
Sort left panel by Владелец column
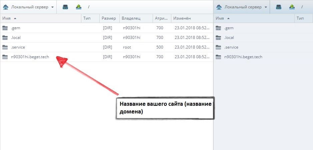(136, 18)
